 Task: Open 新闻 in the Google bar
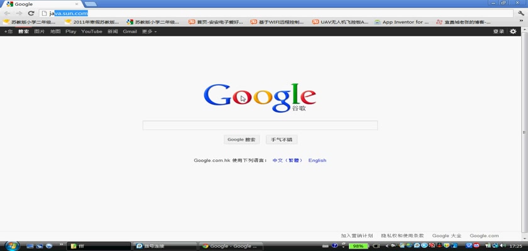(113, 31)
